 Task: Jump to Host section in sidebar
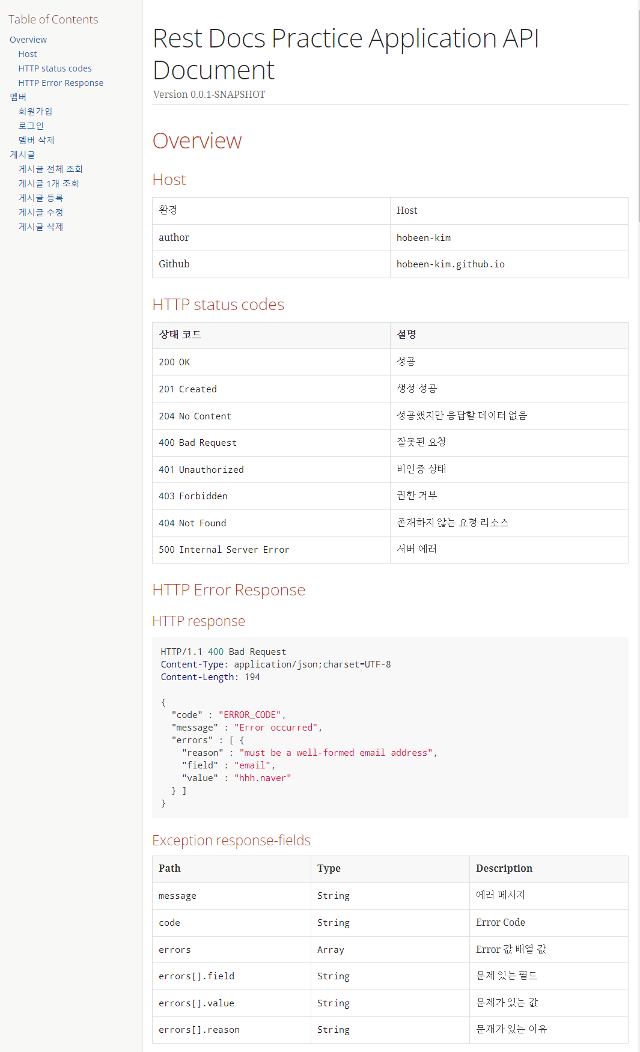coord(28,54)
